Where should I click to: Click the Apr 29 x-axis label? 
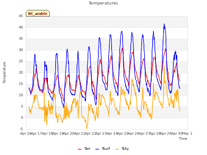tap(166, 133)
